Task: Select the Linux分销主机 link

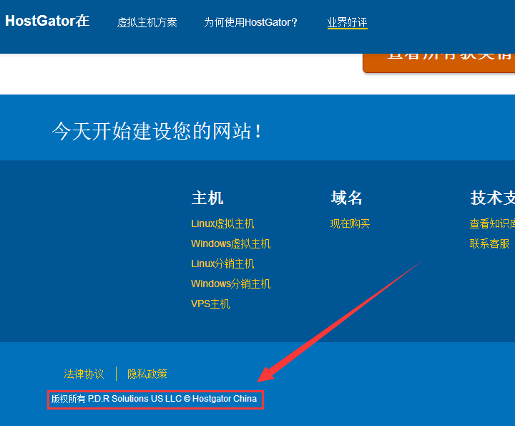Action: tap(222, 263)
